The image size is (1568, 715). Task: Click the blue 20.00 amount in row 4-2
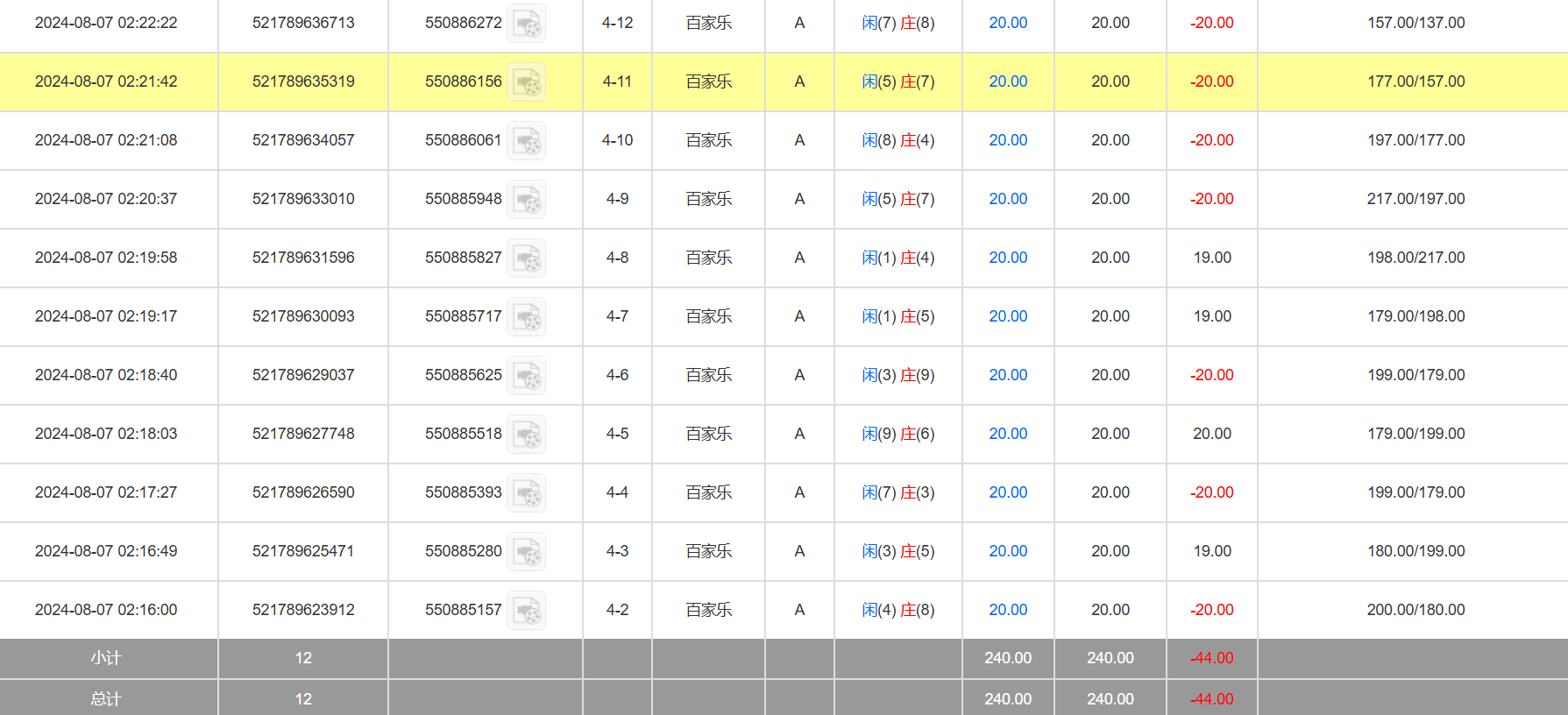click(1008, 610)
